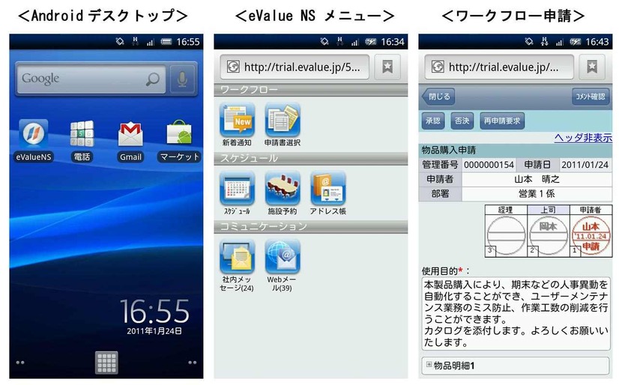Tap the コメント確認 comment check button

point(591,97)
